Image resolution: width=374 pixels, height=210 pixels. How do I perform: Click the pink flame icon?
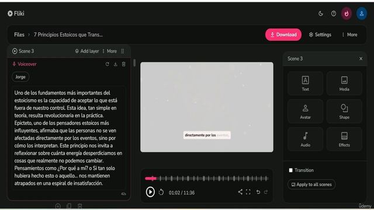[x=347, y=13]
